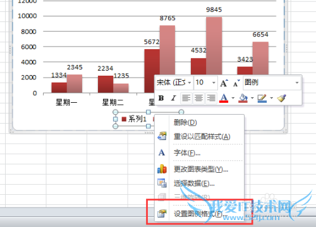Click the dark red 系列1 legend swatch

click(x=124, y=119)
